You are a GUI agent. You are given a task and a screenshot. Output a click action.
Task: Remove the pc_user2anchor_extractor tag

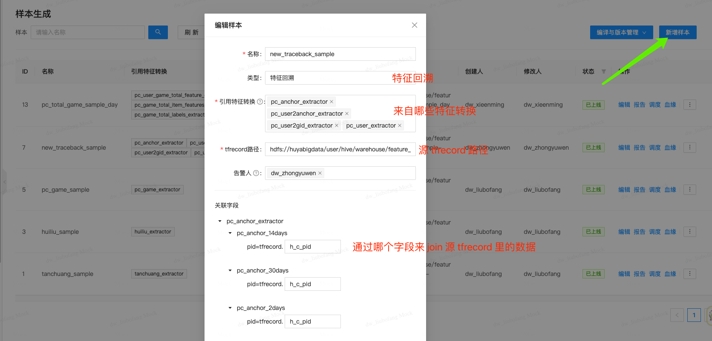tap(347, 114)
